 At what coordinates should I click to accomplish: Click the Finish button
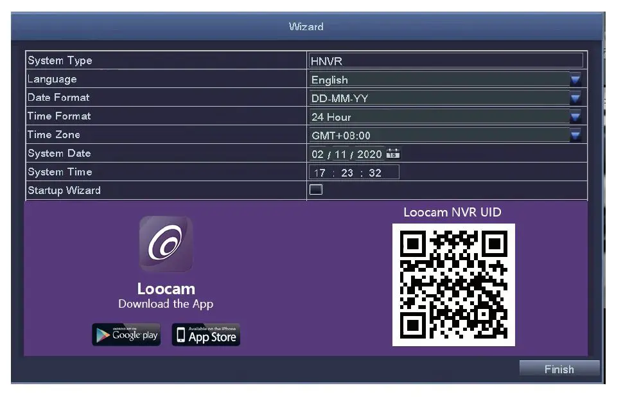[x=559, y=369]
